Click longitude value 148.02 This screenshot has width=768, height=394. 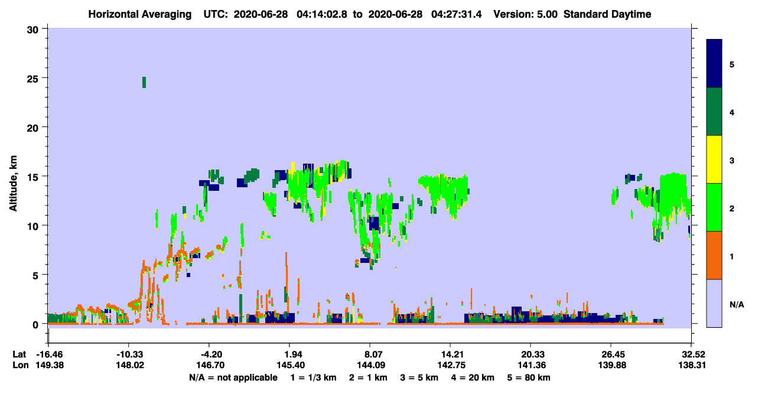128,365
